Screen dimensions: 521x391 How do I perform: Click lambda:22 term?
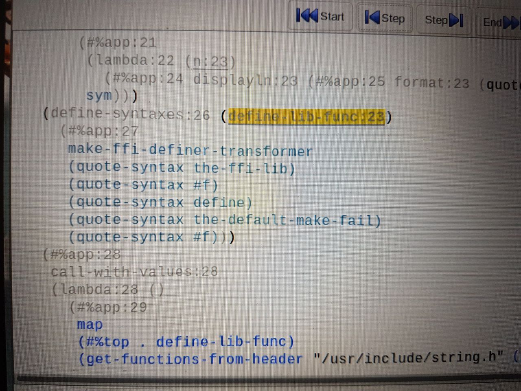point(136,61)
